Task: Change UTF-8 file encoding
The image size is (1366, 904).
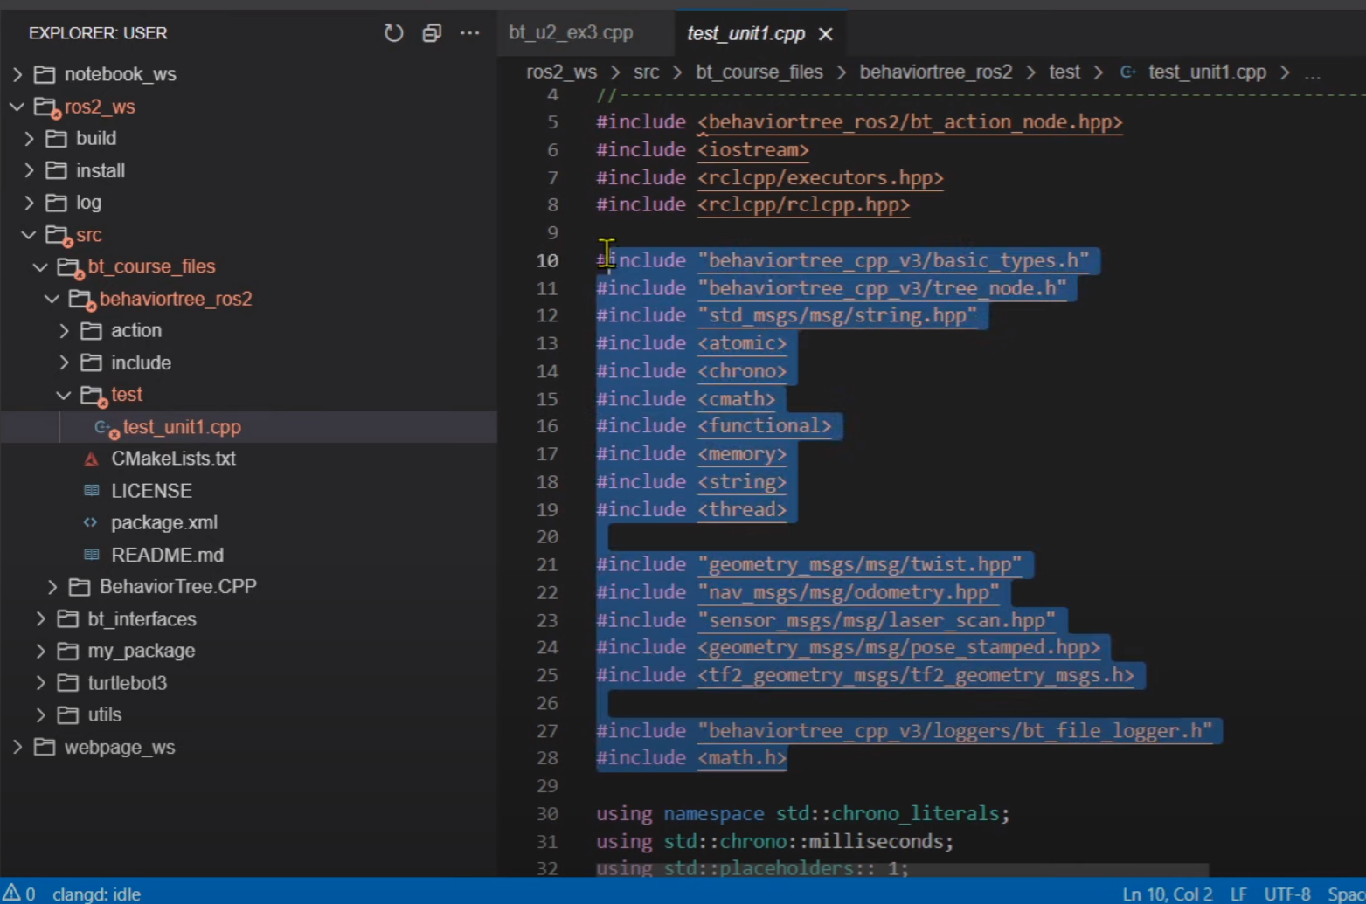Action: tap(1286, 894)
